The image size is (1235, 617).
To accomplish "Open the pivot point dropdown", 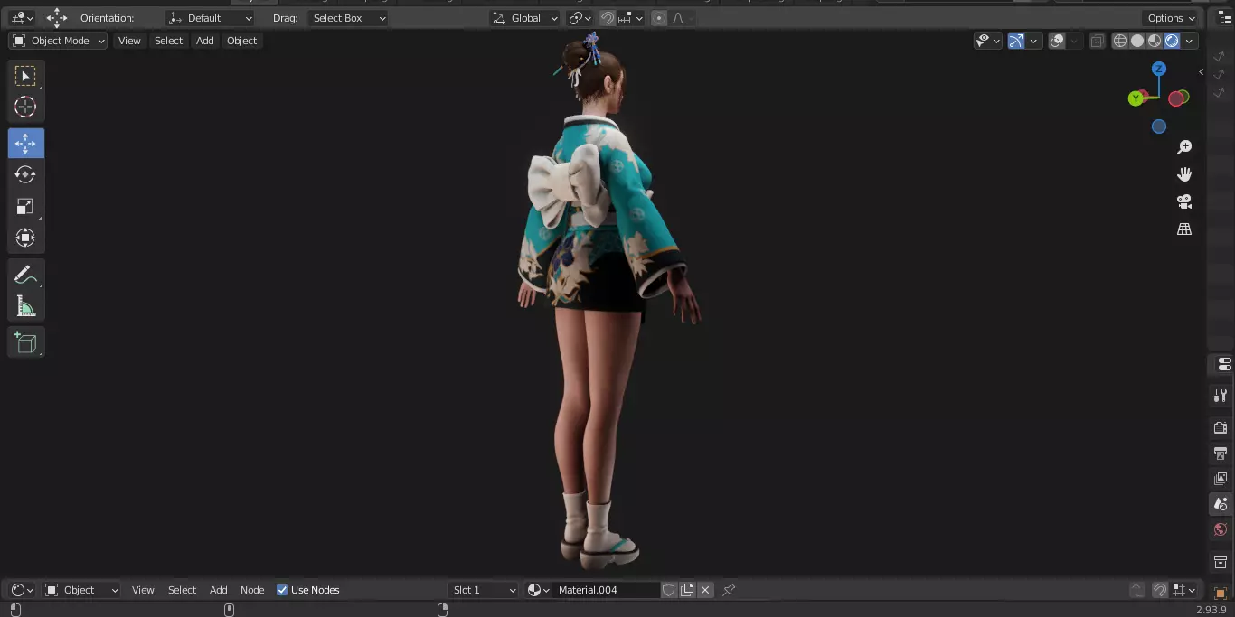I will point(580,18).
